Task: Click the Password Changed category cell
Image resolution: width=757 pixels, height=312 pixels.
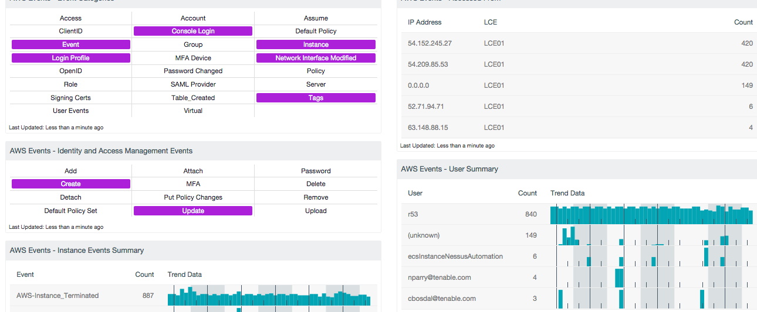Action: pyautogui.click(x=193, y=71)
